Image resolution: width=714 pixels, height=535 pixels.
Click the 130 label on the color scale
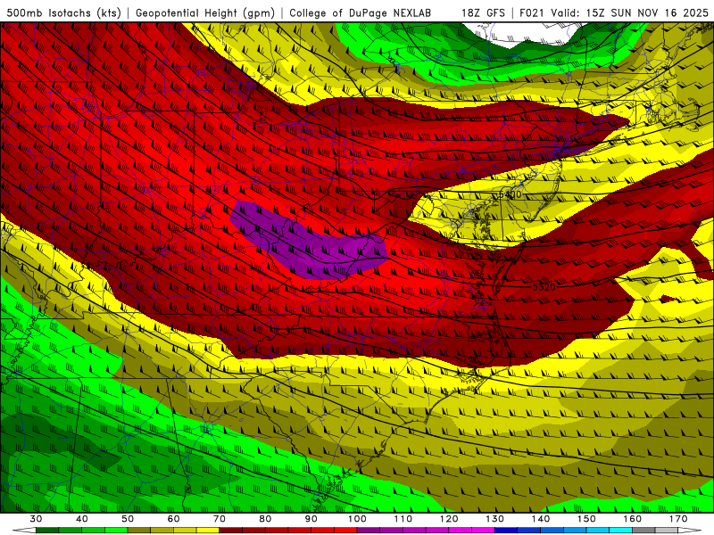coord(494,519)
